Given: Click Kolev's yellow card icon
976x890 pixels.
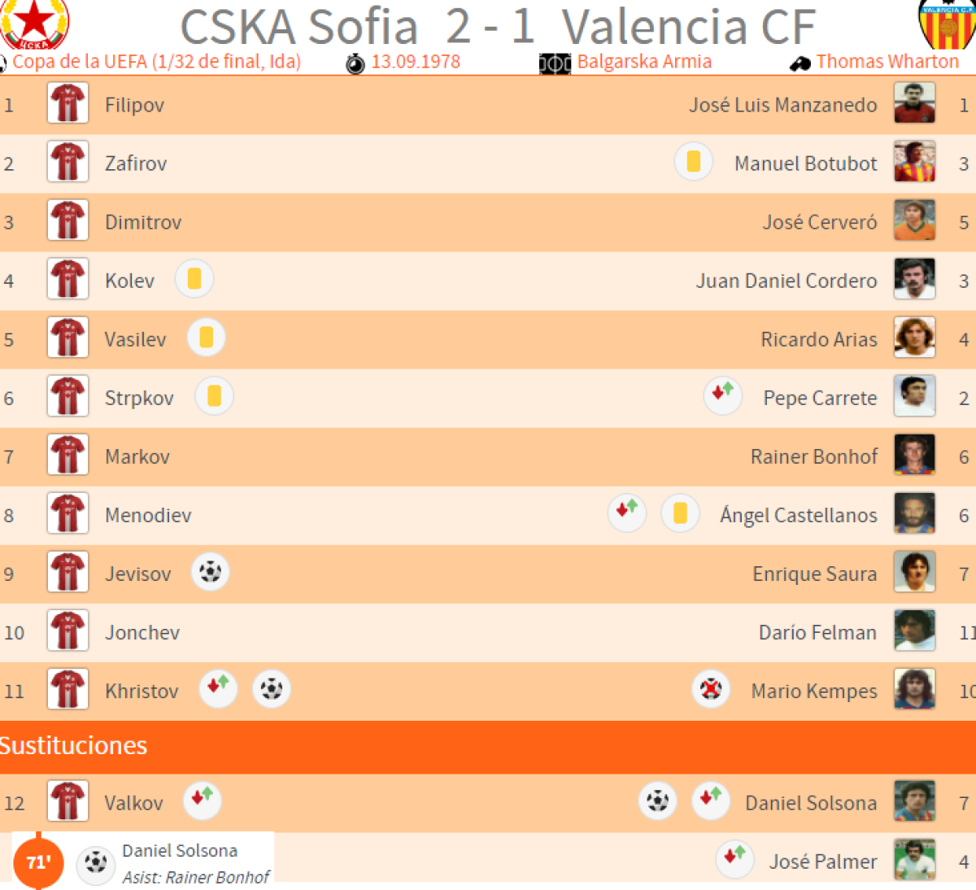Looking at the screenshot, I should (194, 279).
